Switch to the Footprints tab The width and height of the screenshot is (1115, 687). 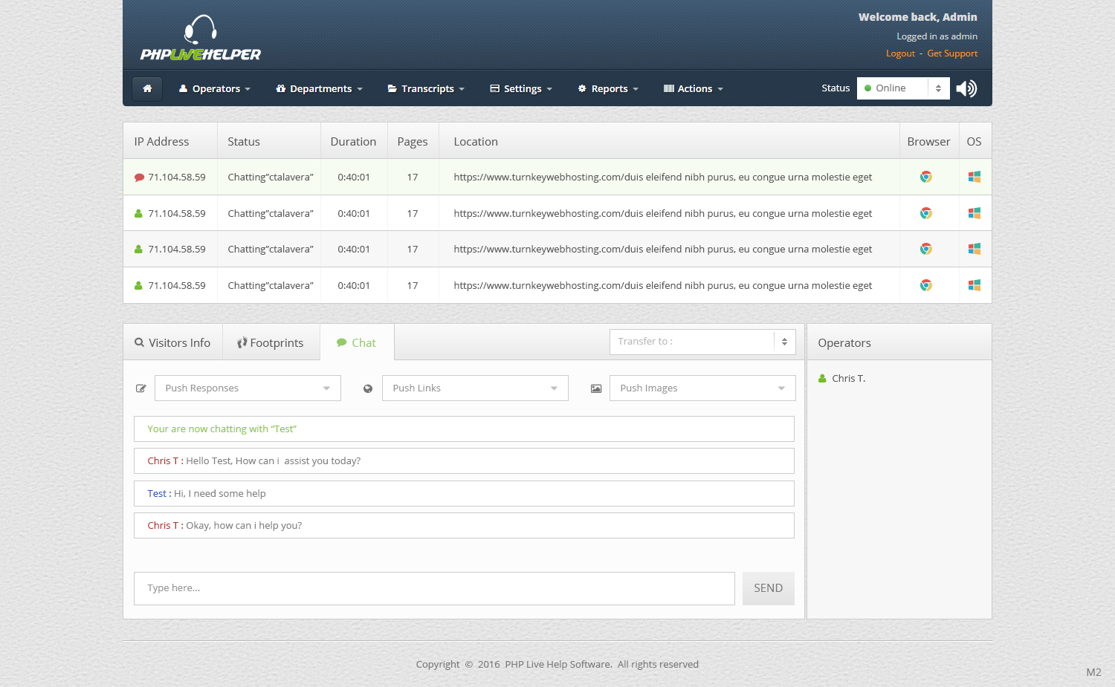point(271,342)
